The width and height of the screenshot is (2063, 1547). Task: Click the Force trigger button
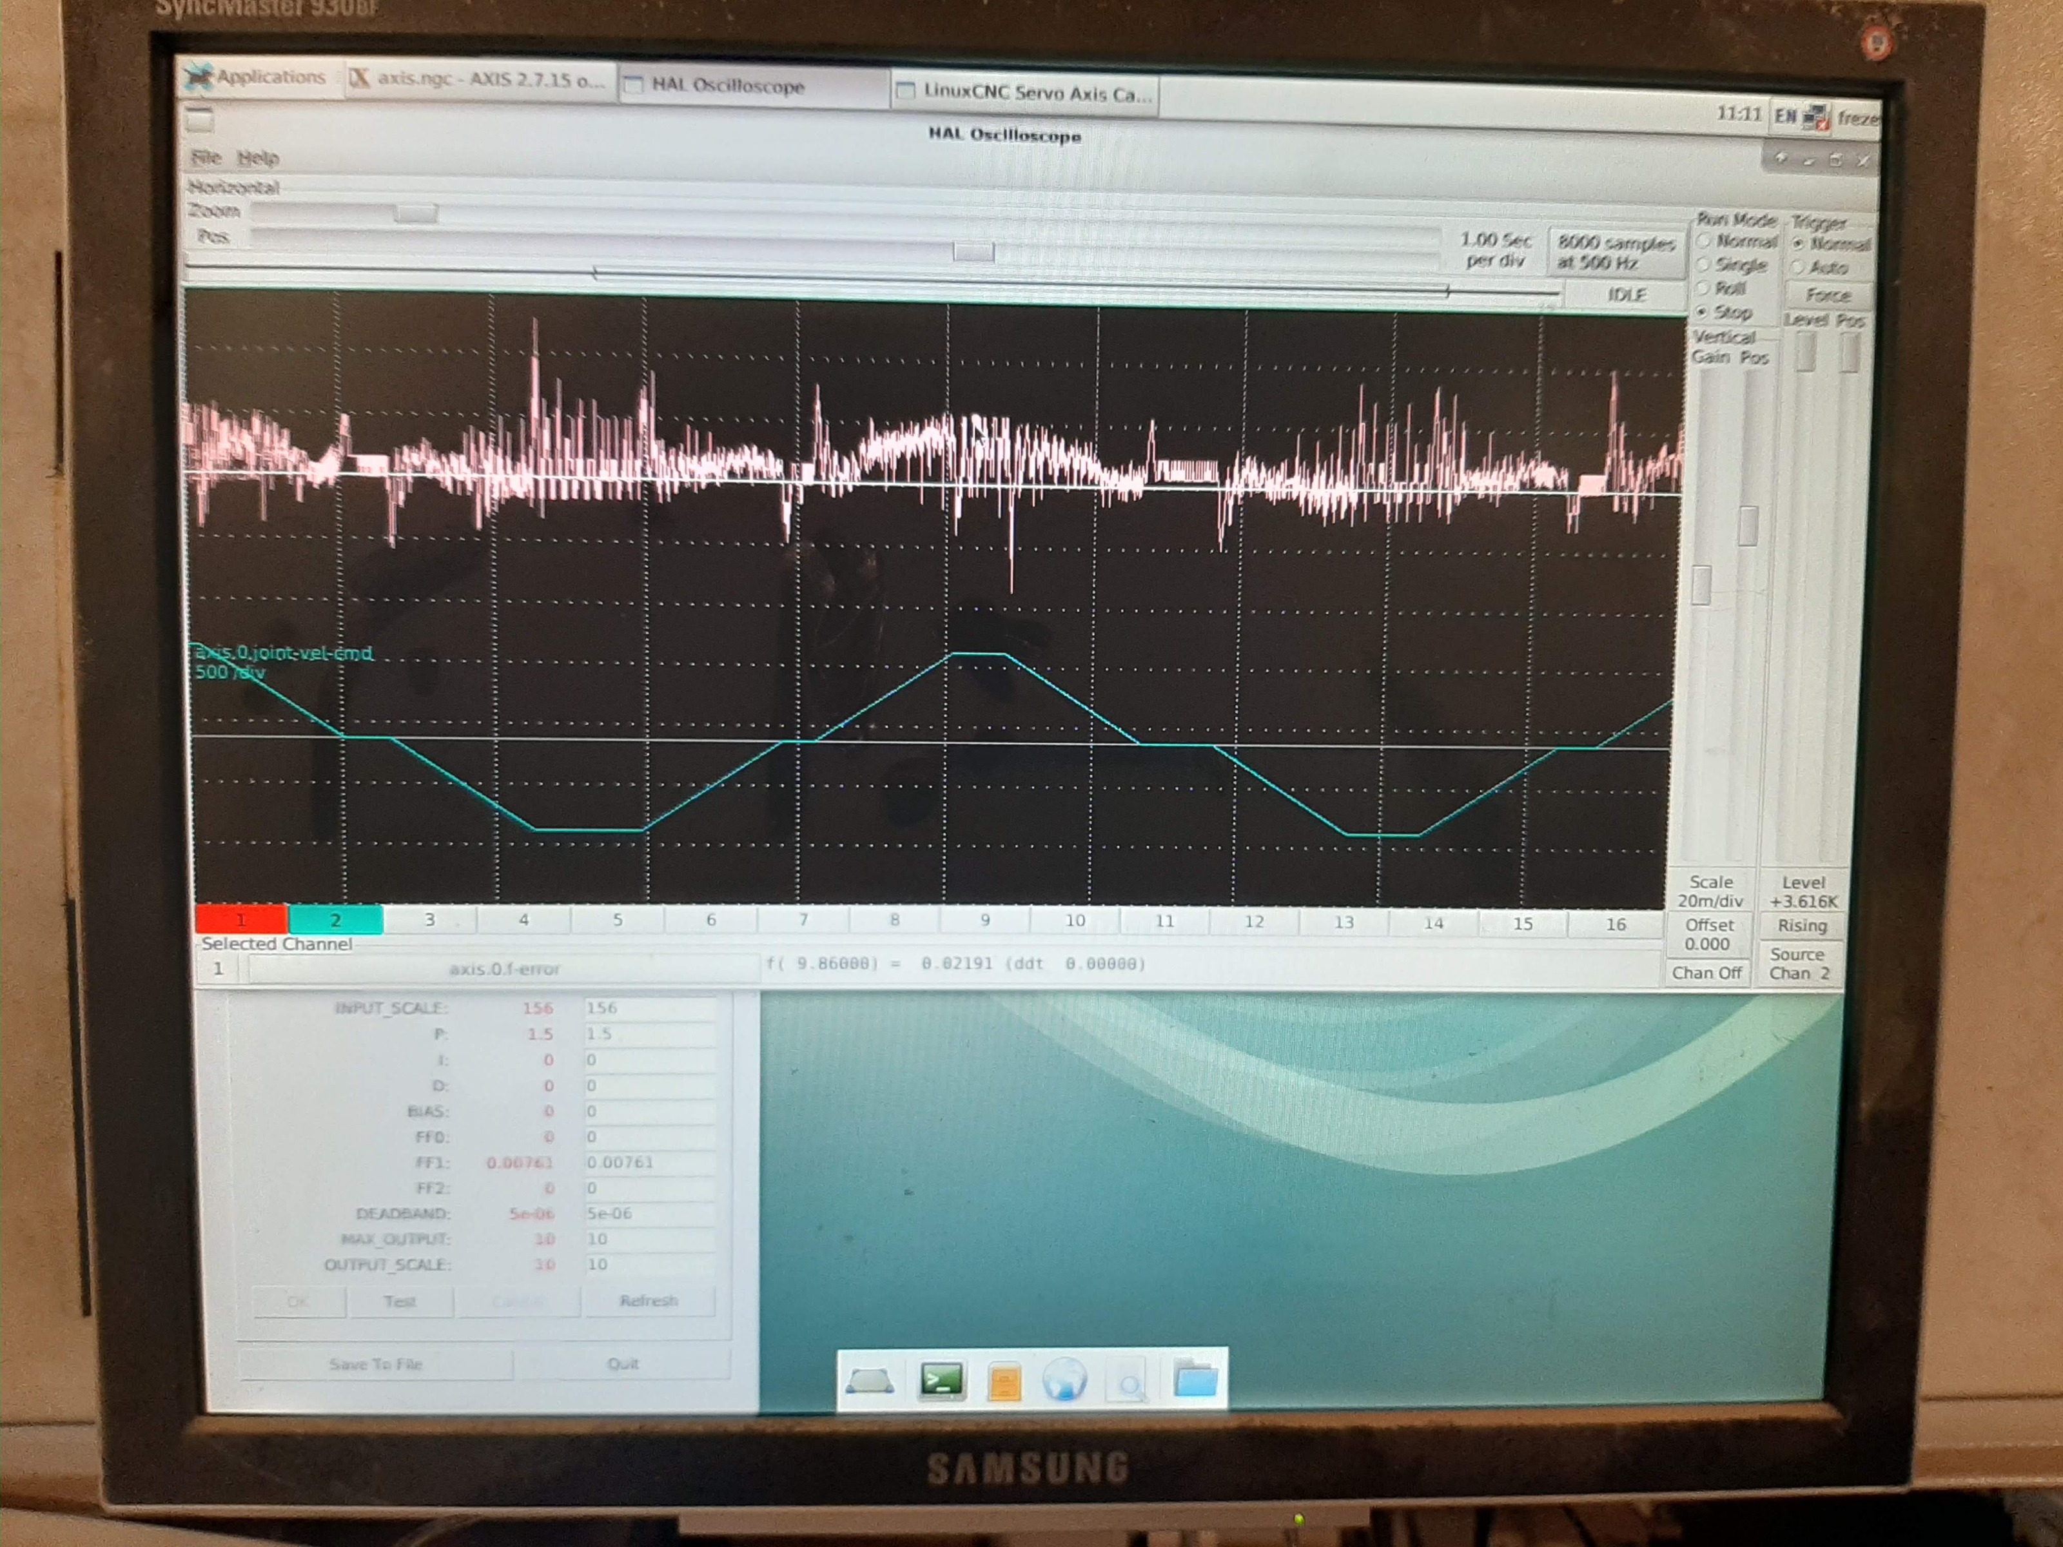click(x=1828, y=296)
